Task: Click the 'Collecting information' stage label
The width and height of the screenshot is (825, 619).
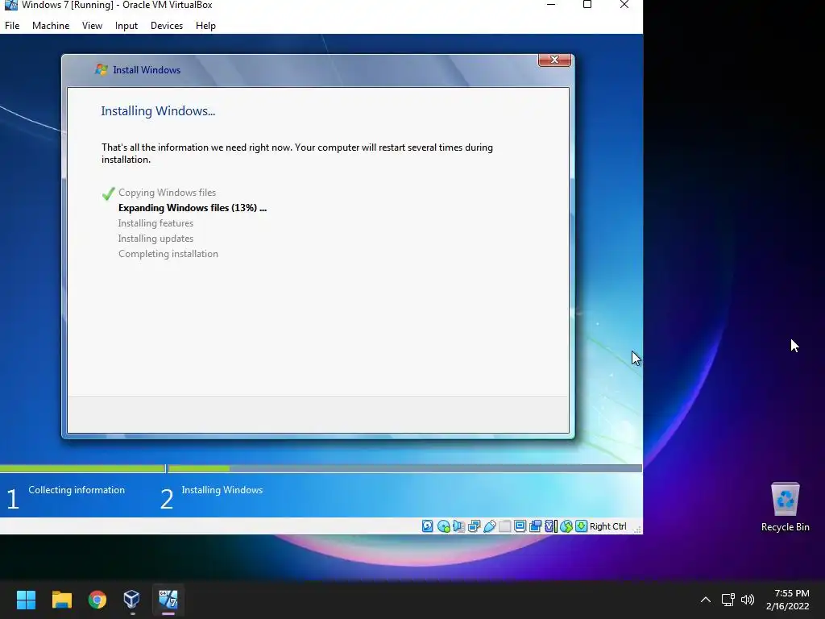Action: coord(77,490)
